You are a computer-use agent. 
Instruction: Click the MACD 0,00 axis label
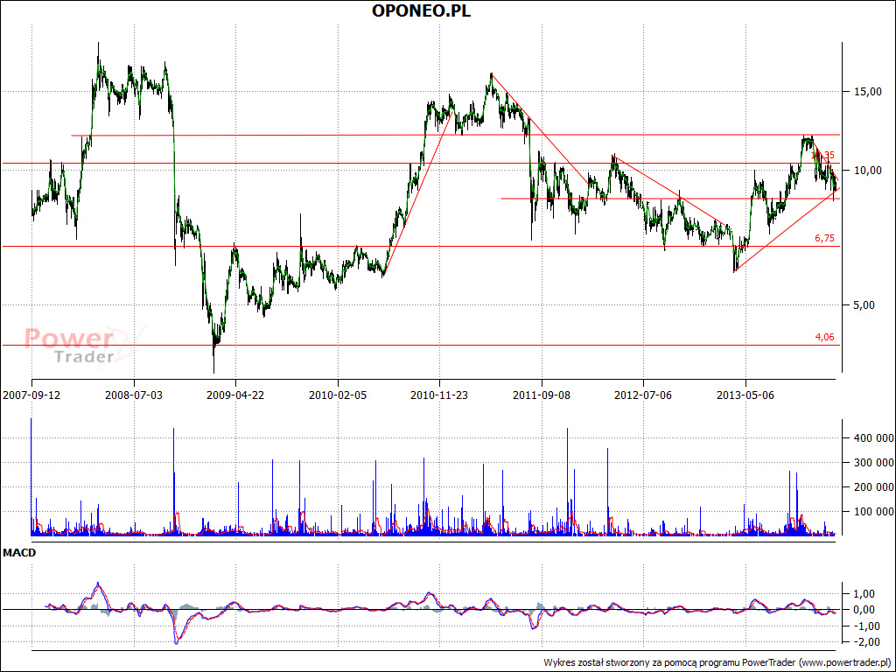click(863, 610)
